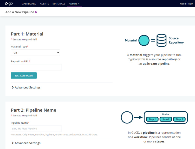The image size is (195, 149).
Task: Click the Stage 2 box in diagram
Action: pyautogui.click(x=166, y=119)
